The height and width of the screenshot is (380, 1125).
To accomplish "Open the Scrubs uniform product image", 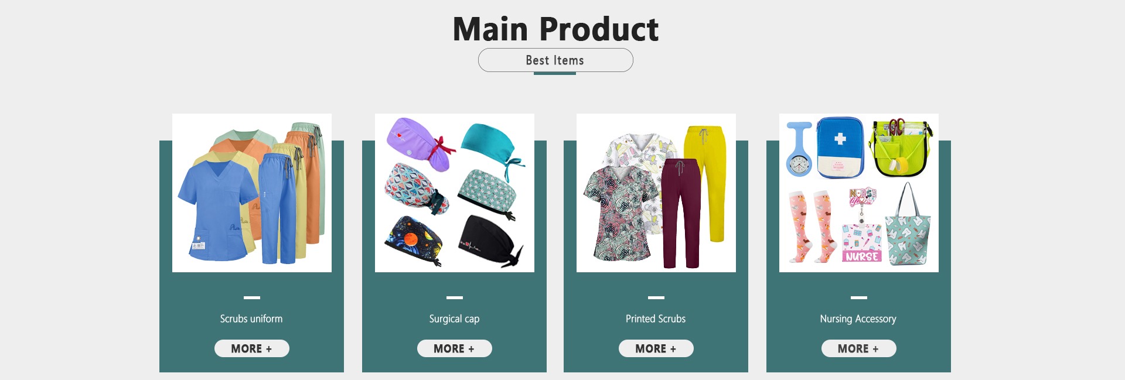I will (252, 193).
